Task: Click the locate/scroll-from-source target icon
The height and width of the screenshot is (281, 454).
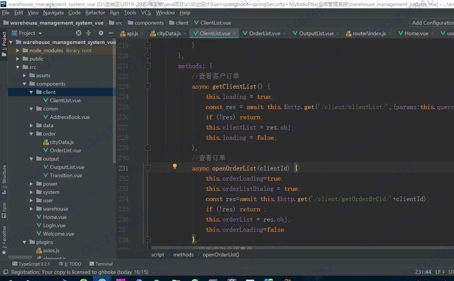Action: coord(78,33)
